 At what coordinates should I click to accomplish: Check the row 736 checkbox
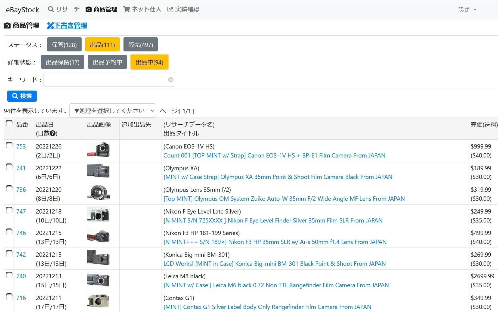click(x=9, y=189)
